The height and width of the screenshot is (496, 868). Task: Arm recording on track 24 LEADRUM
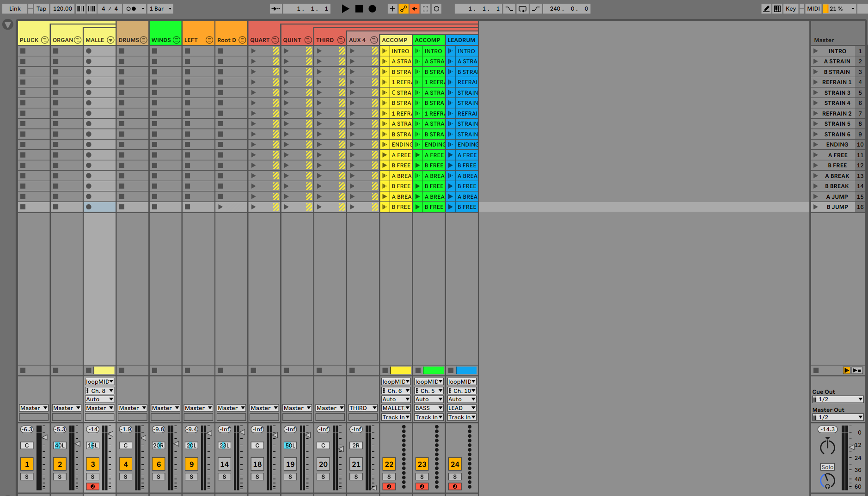(x=455, y=486)
